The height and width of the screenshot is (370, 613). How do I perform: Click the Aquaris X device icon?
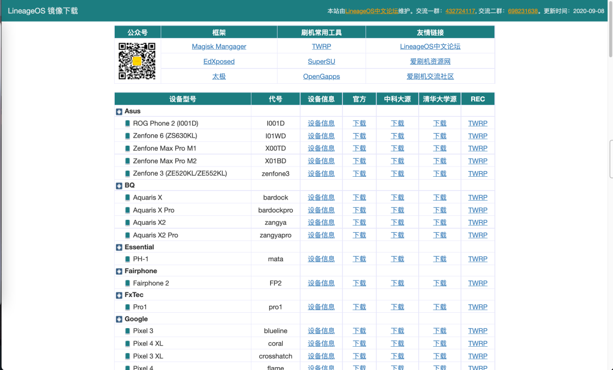point(128,198)
